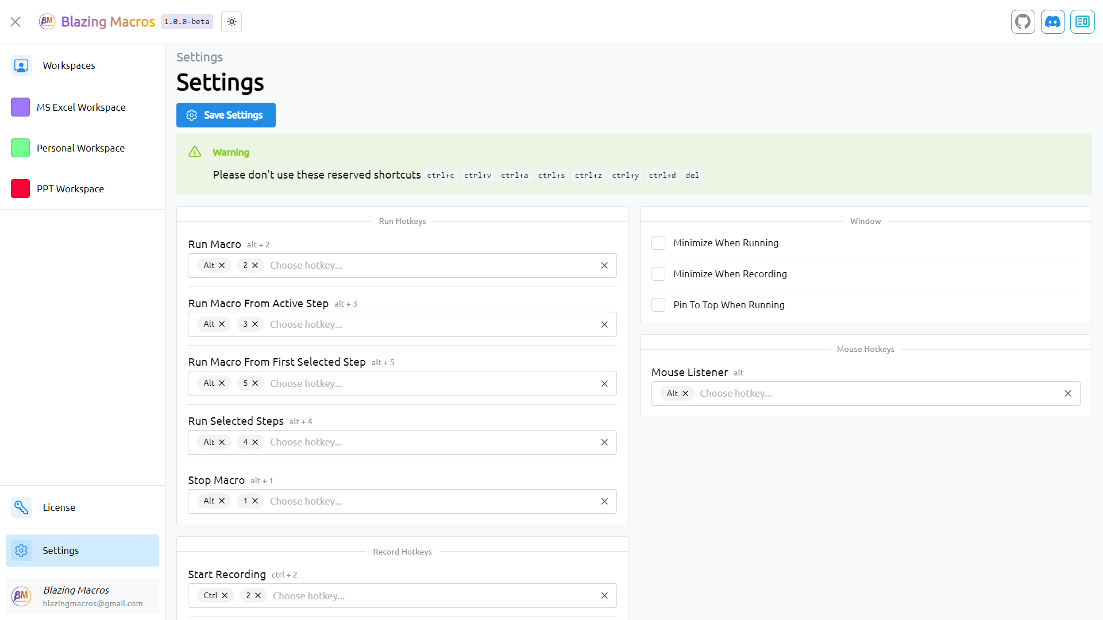The height and width of the screenshot is (620, 1103).
Task: Remove Alt from Stop Macro hotkey
Action: pos(222,501)
